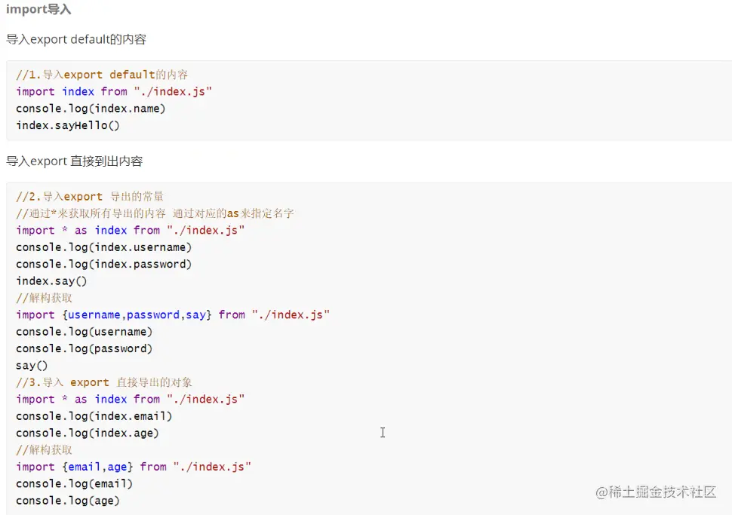The image size is (732, 515).
Task: Select the comment "//3.导入 export 直接导出的对象"
Action: [104, 382]
